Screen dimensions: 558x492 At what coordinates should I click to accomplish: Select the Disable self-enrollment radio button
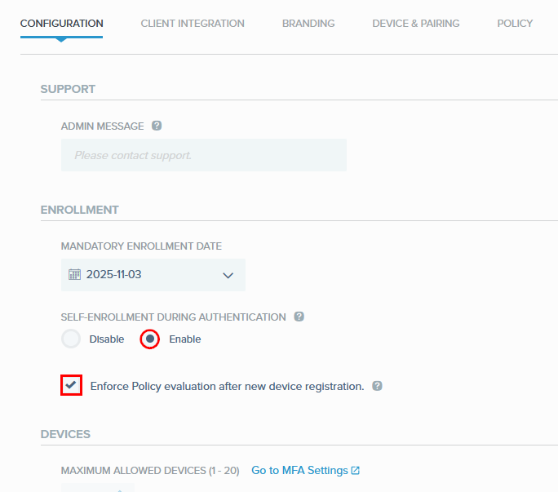71,339
